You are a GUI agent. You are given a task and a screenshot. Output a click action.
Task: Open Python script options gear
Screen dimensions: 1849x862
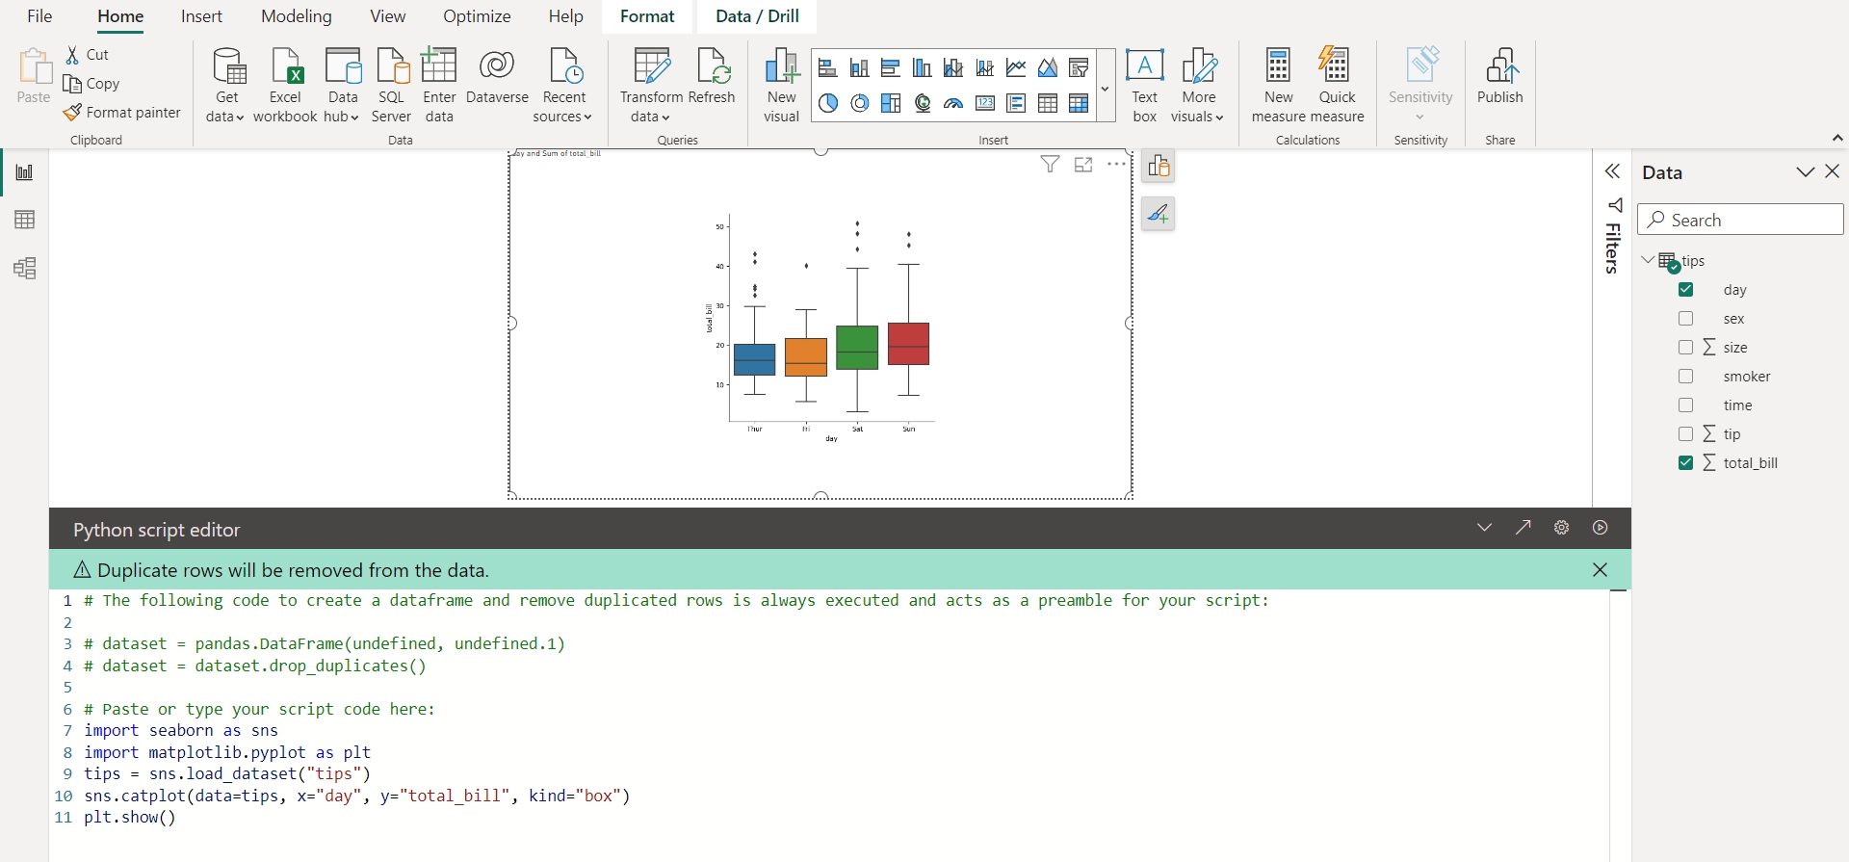[x=1562, y=528]
